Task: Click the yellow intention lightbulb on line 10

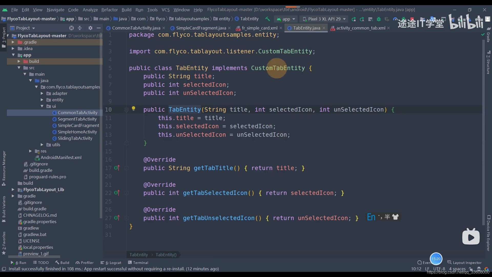Action: (134, 108)
